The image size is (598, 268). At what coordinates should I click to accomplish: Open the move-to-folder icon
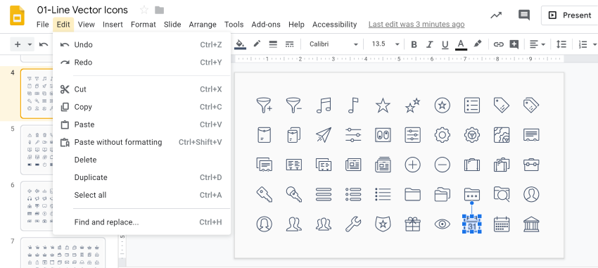[x=159, y=10]
